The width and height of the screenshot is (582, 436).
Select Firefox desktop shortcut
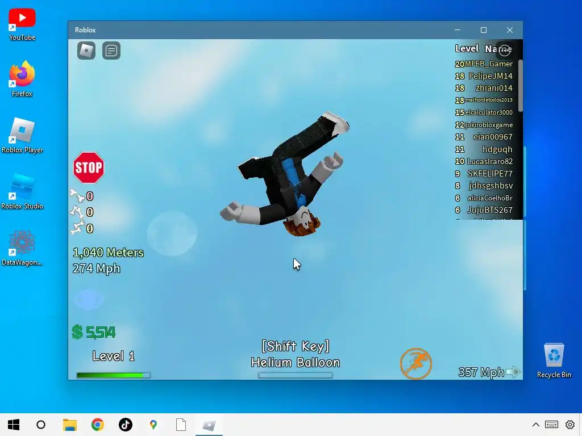[22, 79]
